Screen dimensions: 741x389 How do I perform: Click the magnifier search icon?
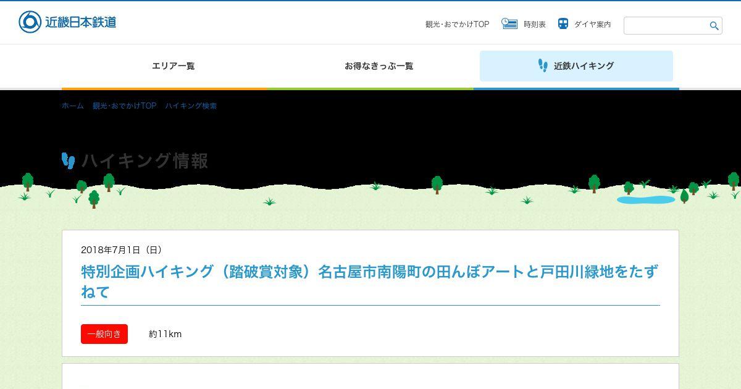[714, 25]
